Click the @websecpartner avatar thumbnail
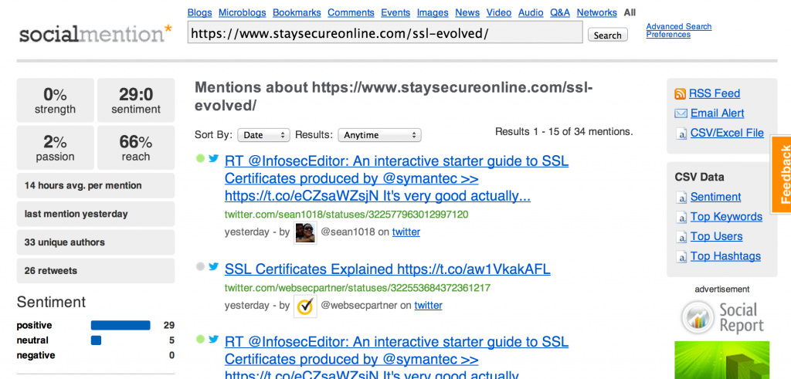 tap(305, 306)
